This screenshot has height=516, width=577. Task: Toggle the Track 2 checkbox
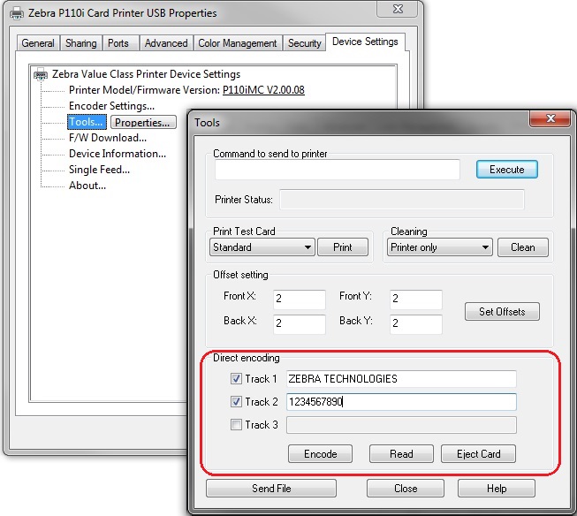click(236, 401)
